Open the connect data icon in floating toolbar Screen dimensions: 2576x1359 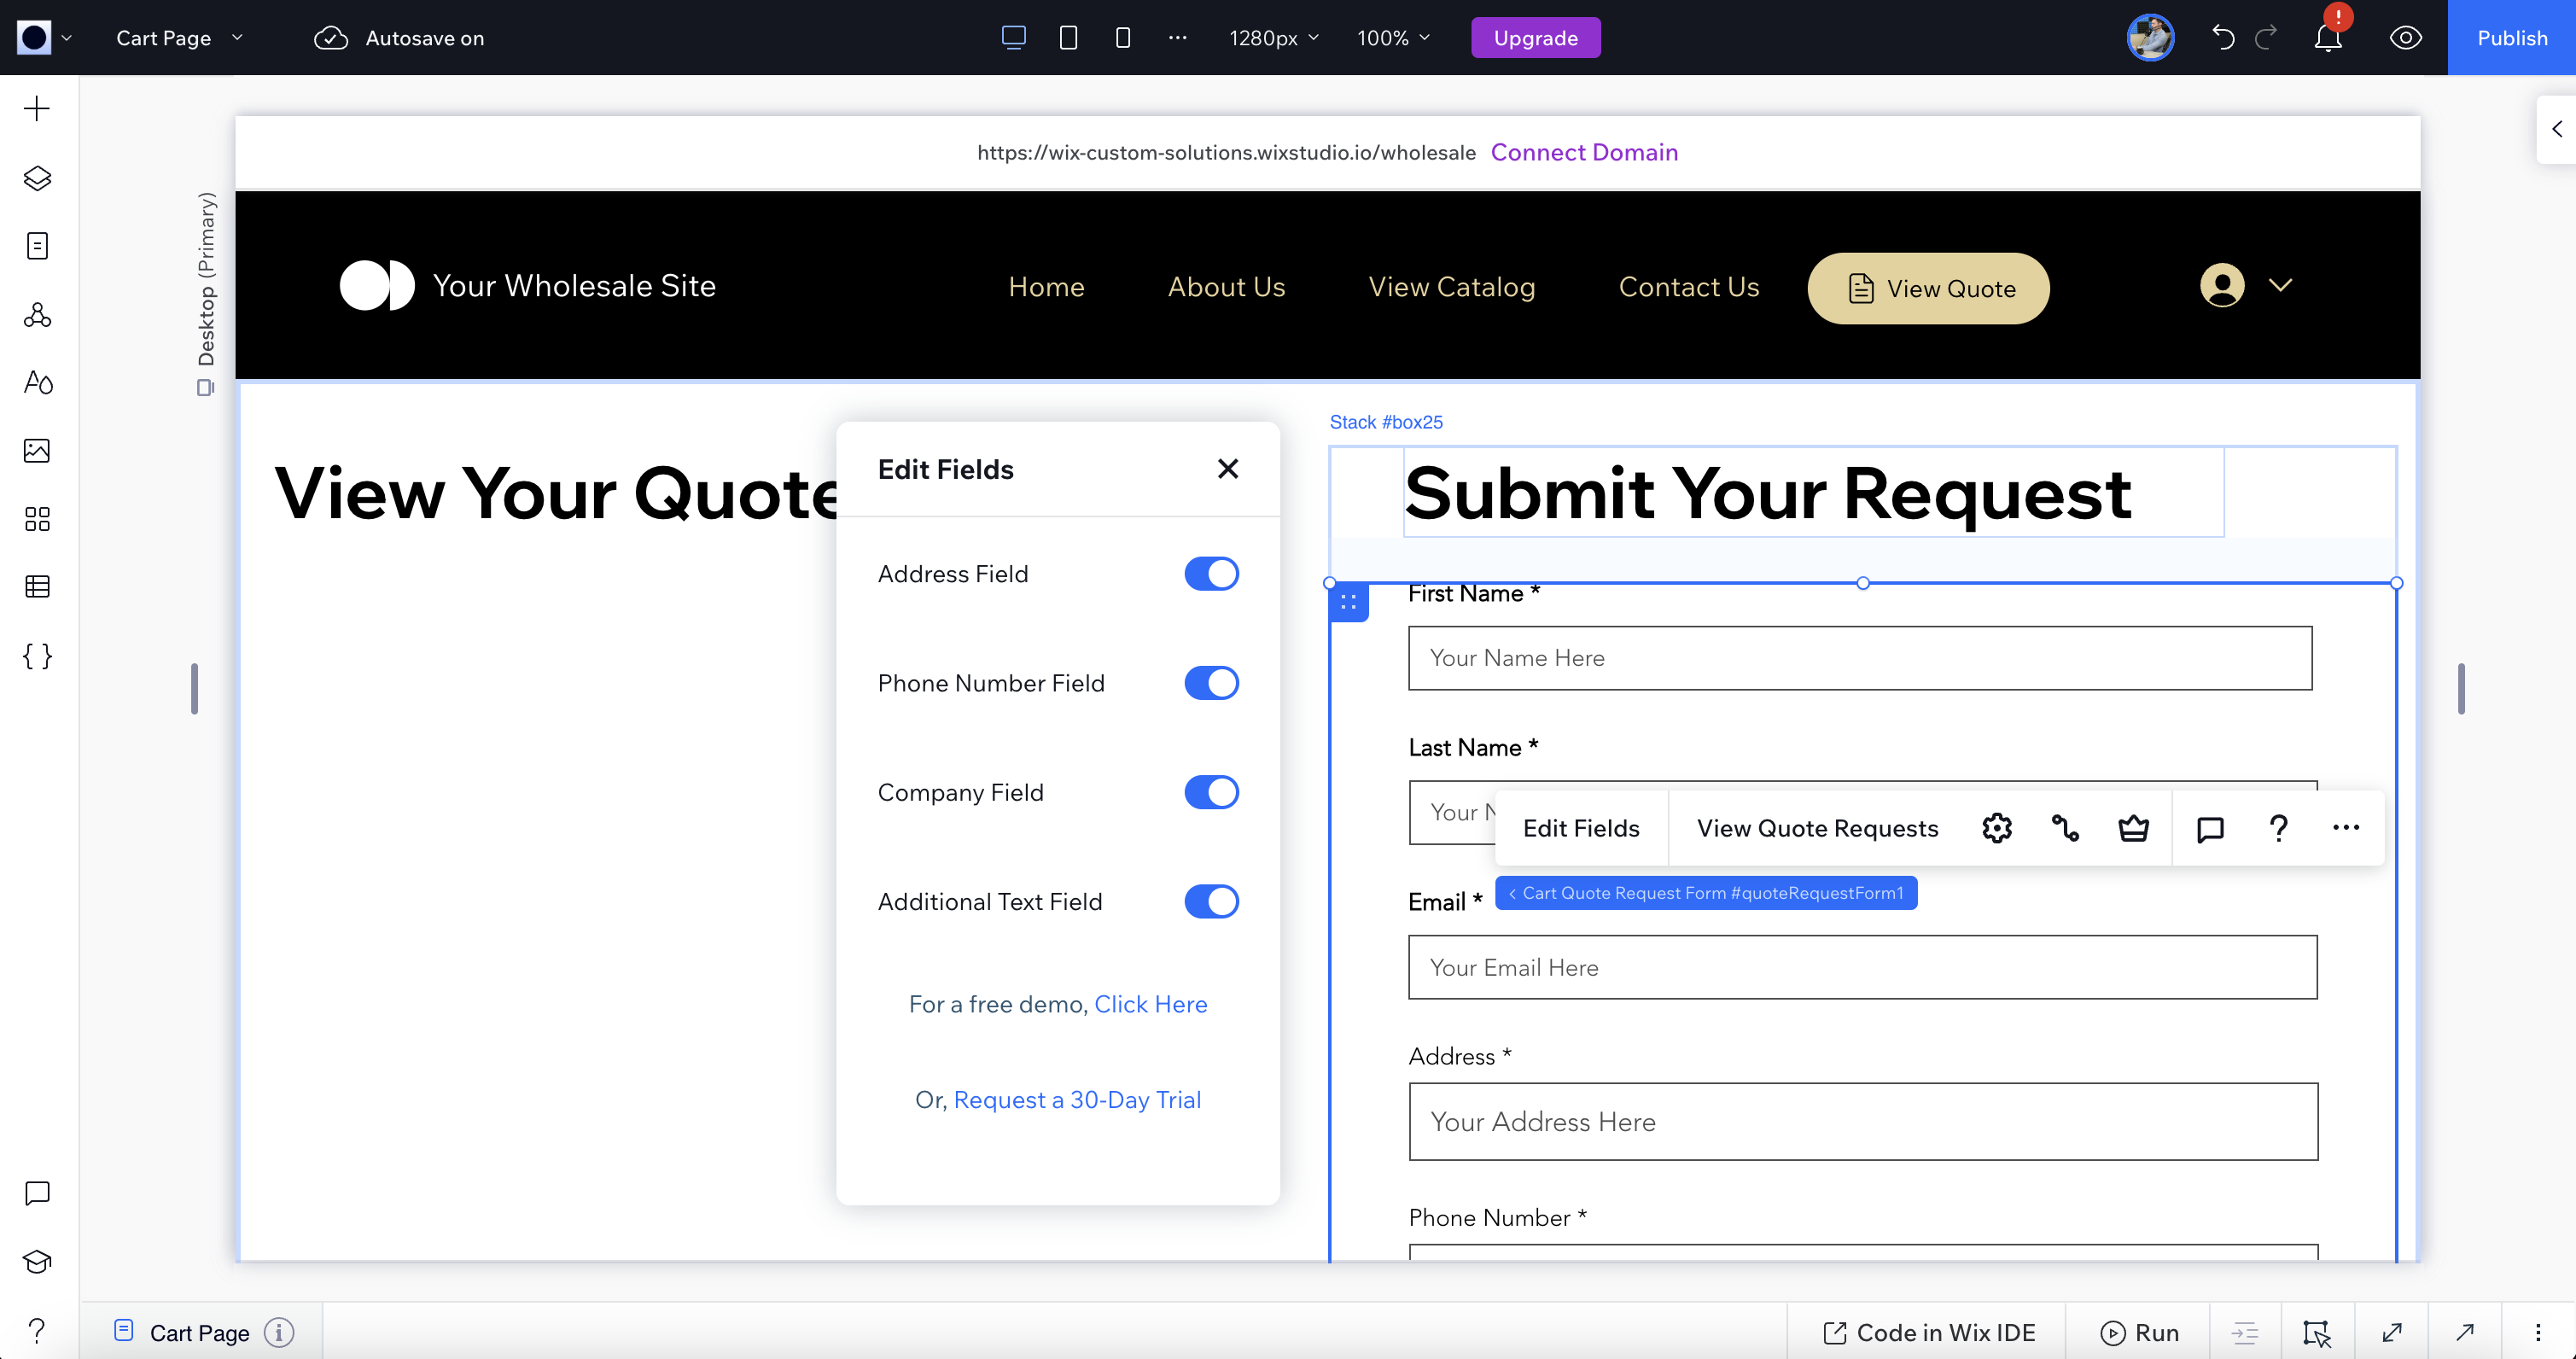2065,828
